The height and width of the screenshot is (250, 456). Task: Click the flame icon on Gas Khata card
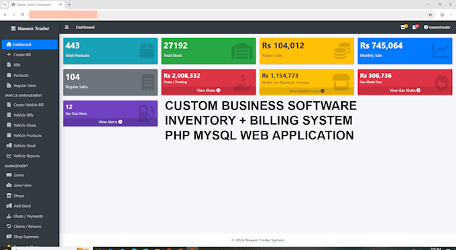(441, 82)
